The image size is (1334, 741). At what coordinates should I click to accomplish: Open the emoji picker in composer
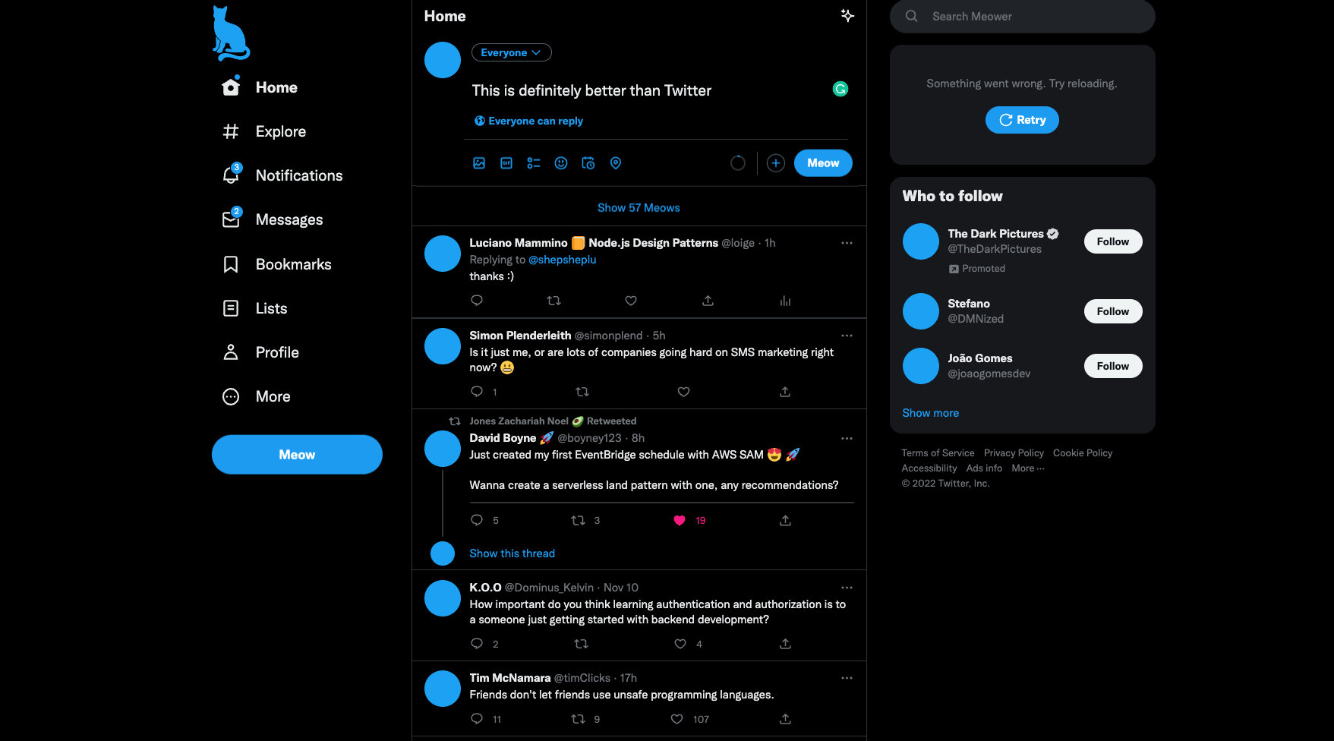click(561, 163)
